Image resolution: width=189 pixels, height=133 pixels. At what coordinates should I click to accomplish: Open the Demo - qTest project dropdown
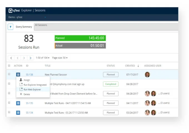27,17
